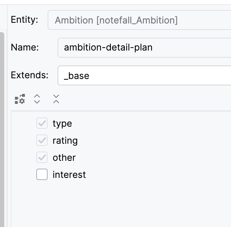Click the Entity field showing Ambition [notefall_Ambition]

pyautogui.click(x=139, y=20)
